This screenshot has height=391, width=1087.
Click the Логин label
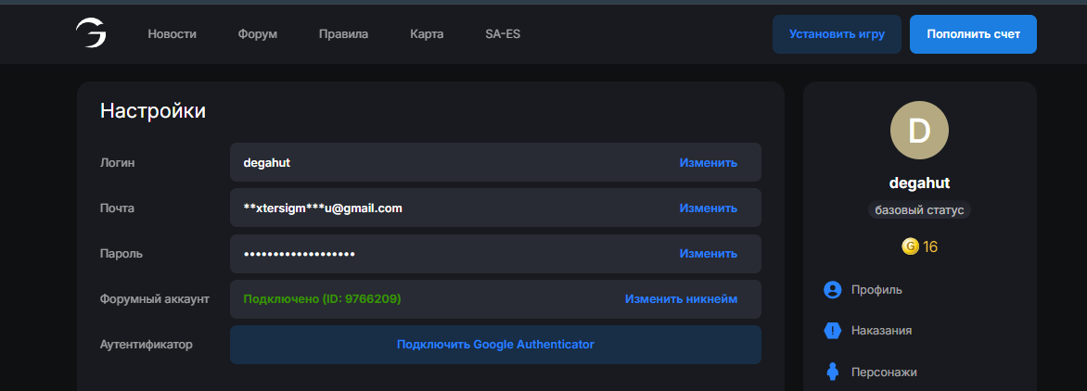tap(117, 163)
